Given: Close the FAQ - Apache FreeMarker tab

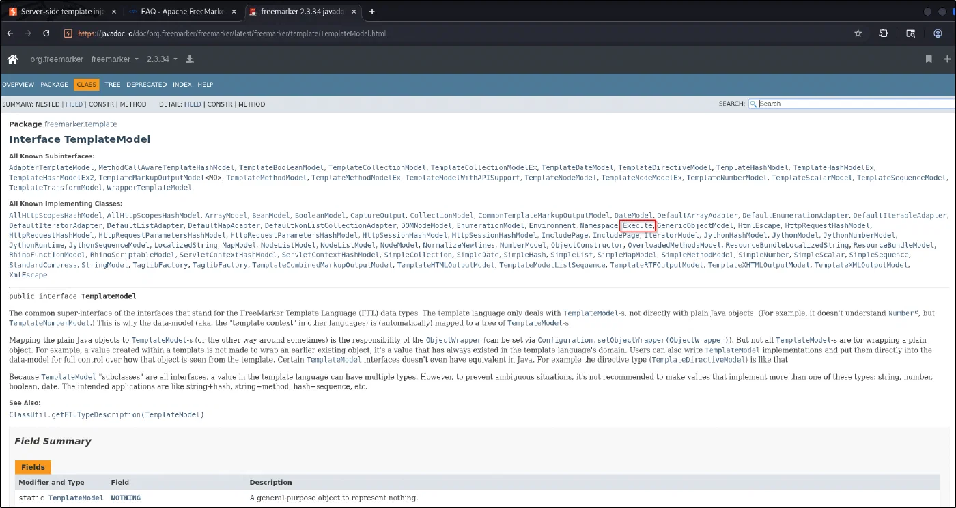Looking at the screenshot, I should point(235,12).
